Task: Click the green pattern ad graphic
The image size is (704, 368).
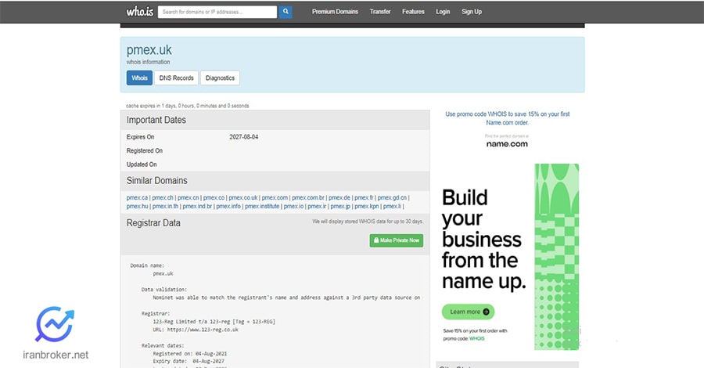Action: tap(557, 257)
